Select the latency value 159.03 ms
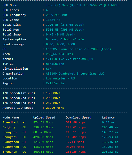 pyautogui.click(x=110, y=147)
